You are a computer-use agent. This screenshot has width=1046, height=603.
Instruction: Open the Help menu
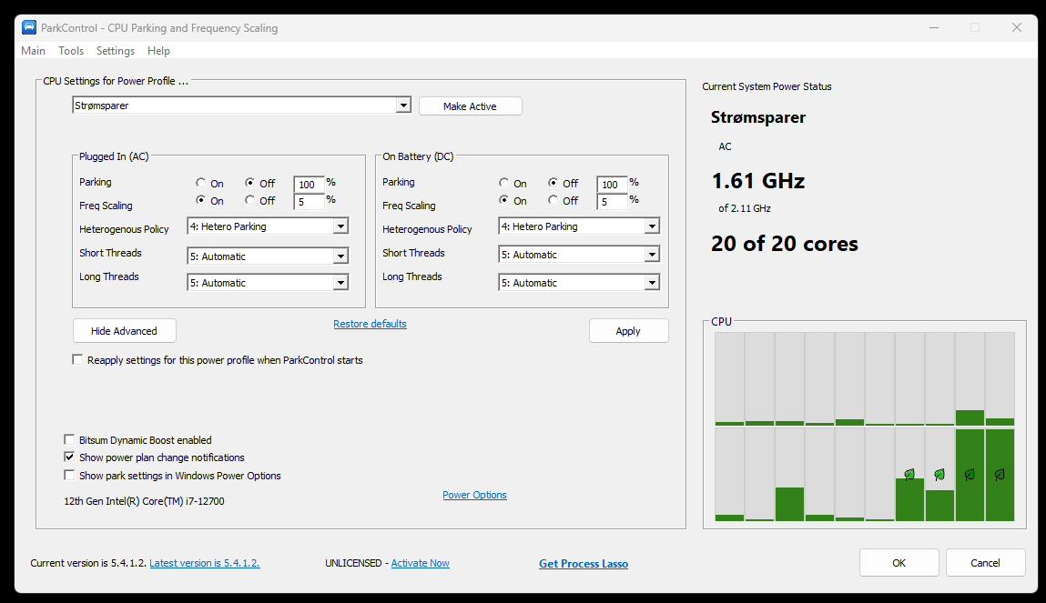click(x=158, y=51)
